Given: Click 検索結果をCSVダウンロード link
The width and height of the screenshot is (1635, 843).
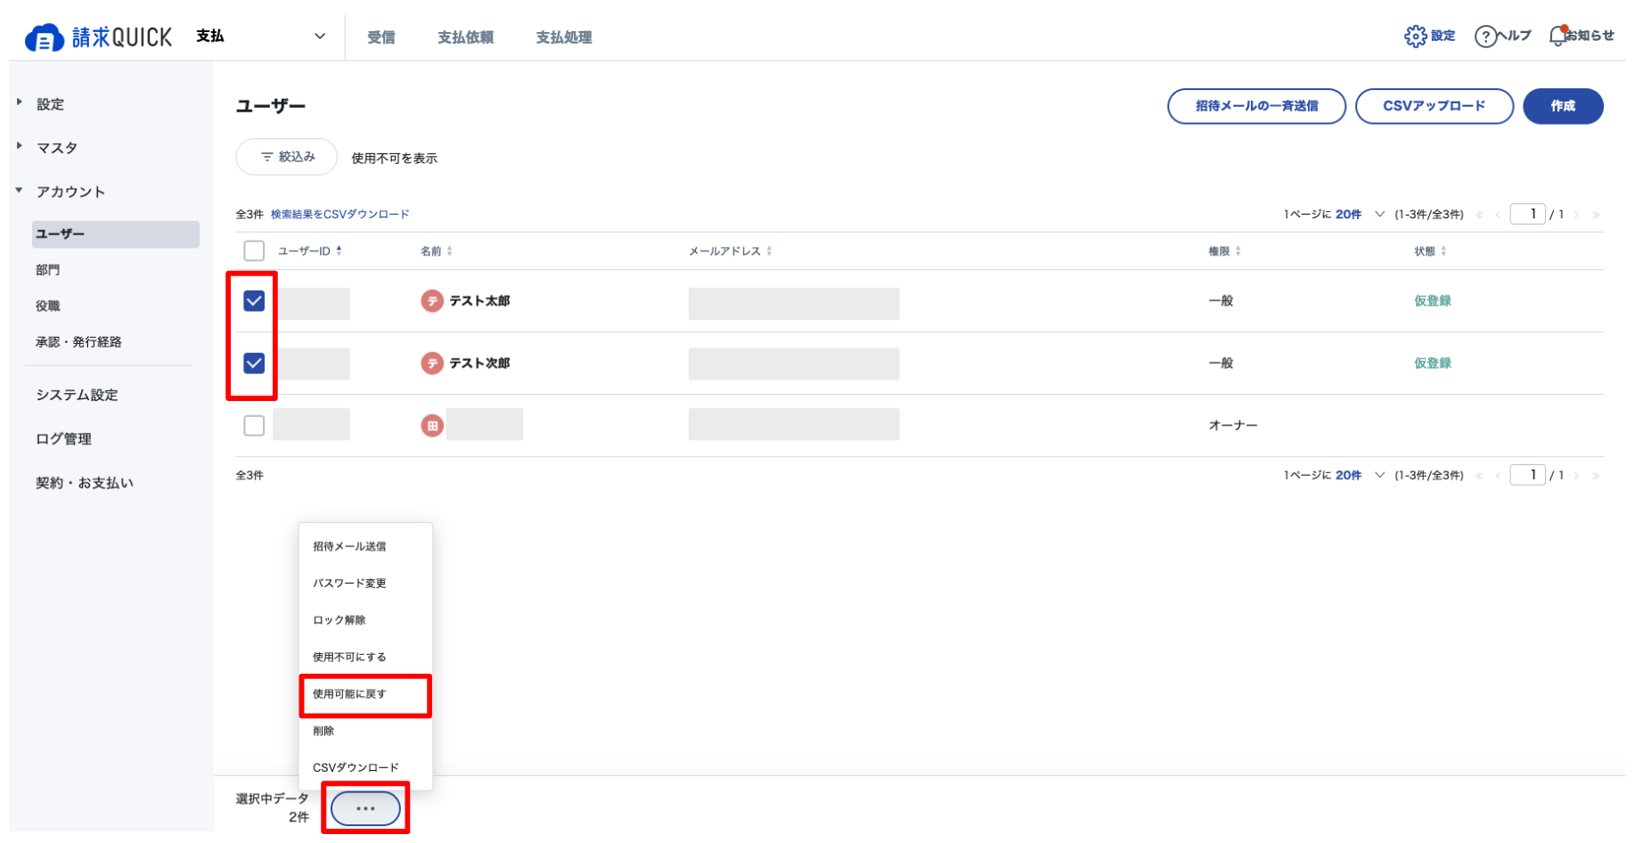Looking at the screenshot, I should (340, 215).
